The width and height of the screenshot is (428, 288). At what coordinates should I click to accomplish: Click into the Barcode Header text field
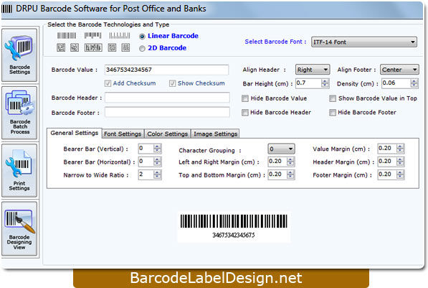pos(167,98)
